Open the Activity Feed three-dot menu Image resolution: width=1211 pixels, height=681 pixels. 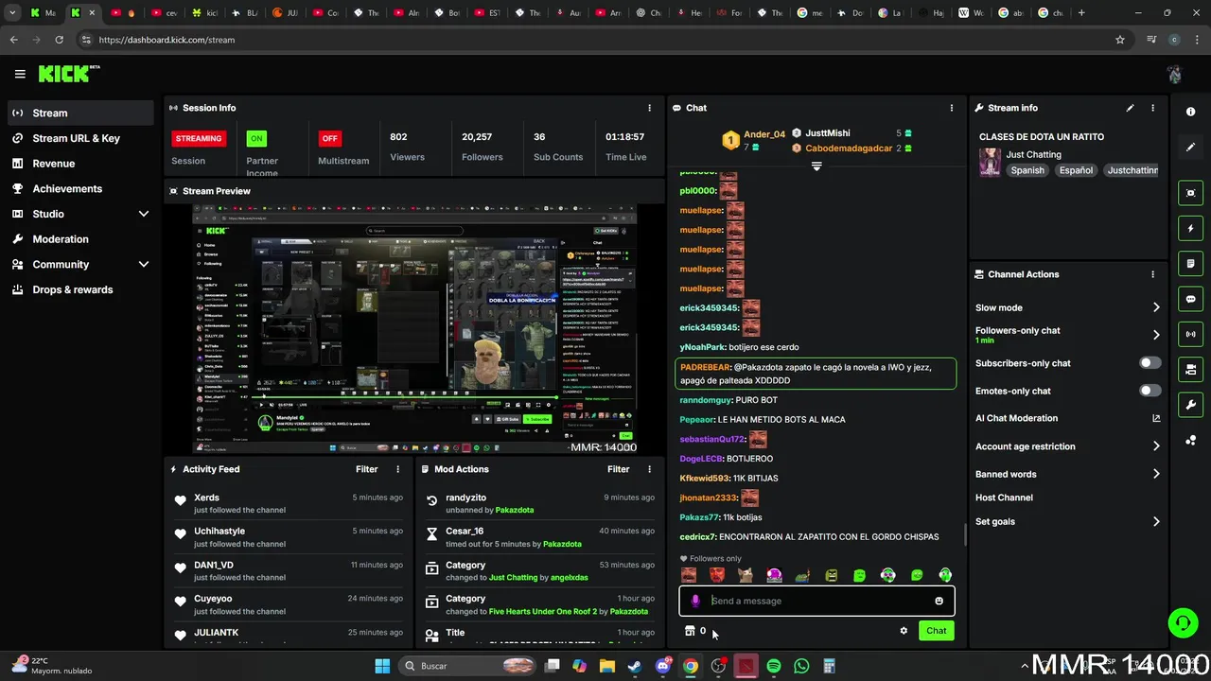(x=397, y=469)
